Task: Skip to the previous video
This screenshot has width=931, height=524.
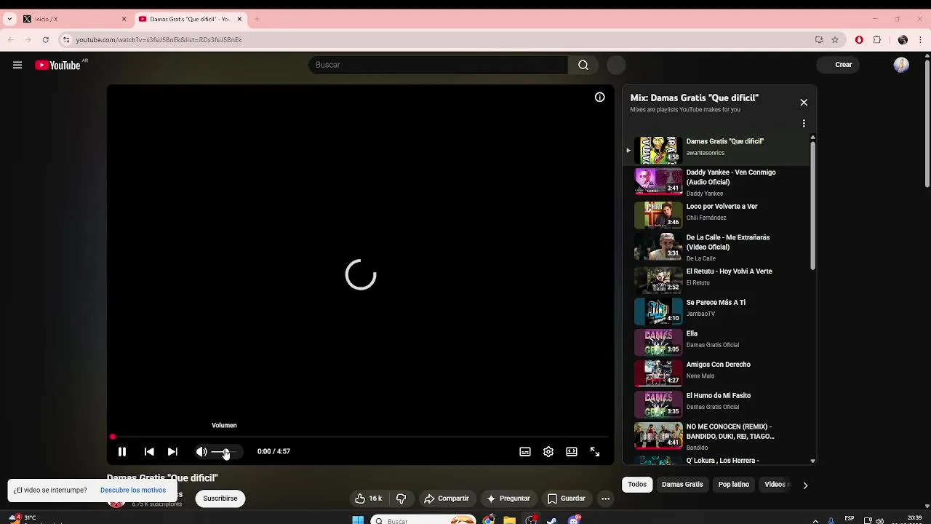Action: coord(149,452)
